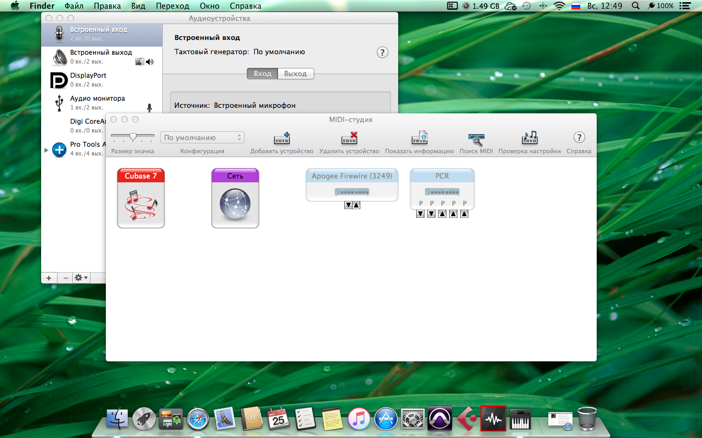Viewport: 702px width, 438px height.
Task: Select Built-in Output (Встроенный выход) device
Action: click(x=102, y=57)
